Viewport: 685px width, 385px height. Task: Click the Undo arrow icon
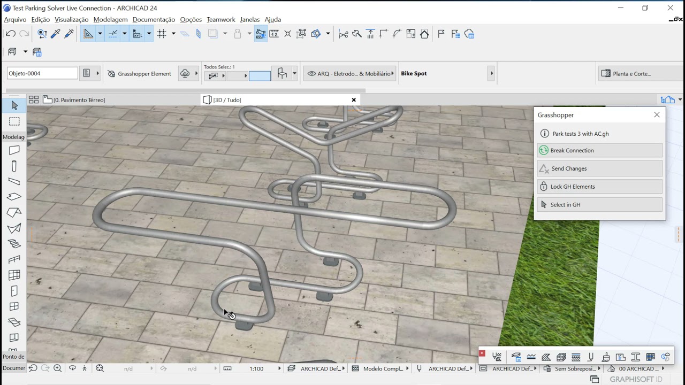point(11,34)
